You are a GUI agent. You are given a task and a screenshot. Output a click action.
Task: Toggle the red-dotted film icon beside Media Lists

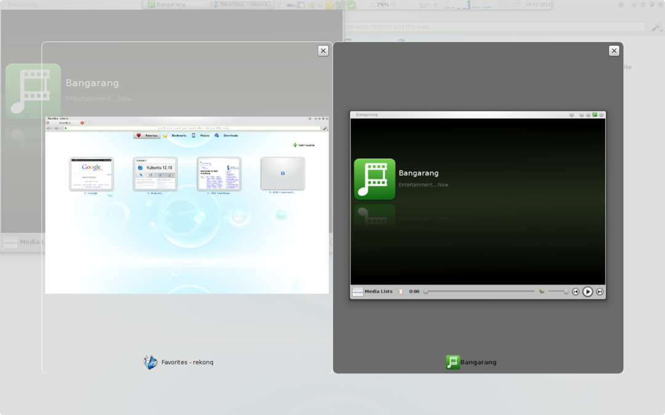401,291
